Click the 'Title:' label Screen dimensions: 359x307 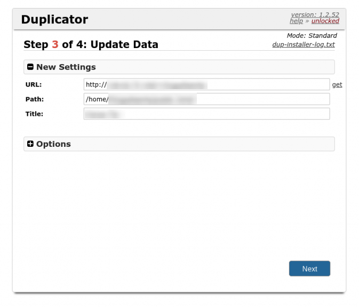tap(34, 114)
